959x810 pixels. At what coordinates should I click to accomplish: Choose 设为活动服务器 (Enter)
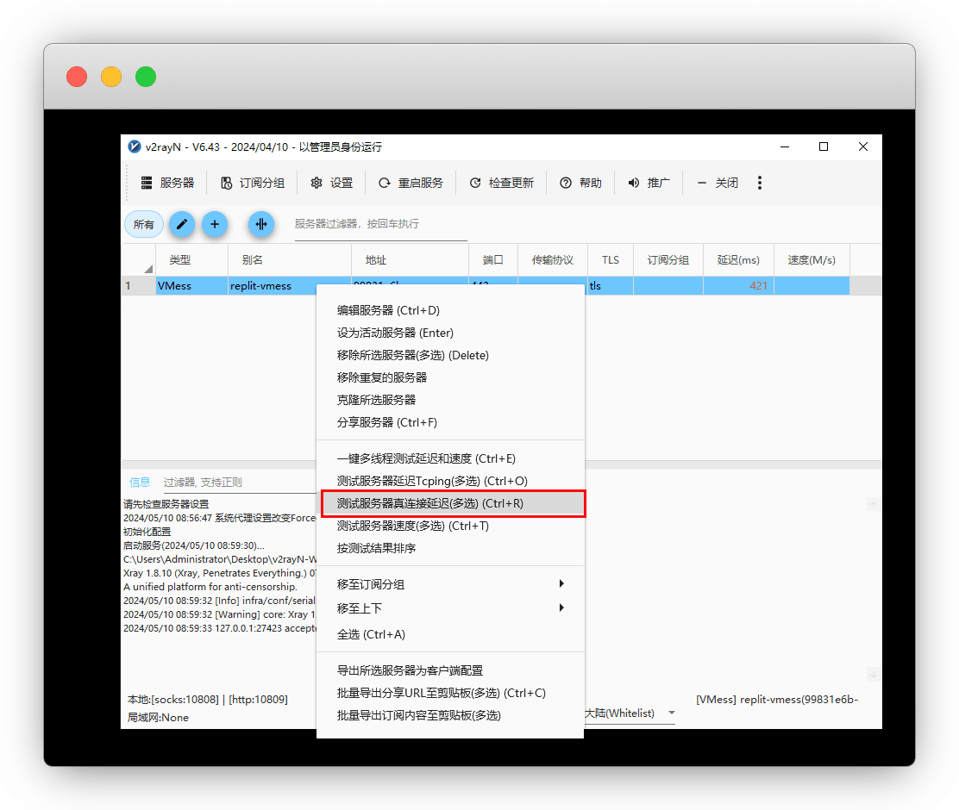[450, 333]
